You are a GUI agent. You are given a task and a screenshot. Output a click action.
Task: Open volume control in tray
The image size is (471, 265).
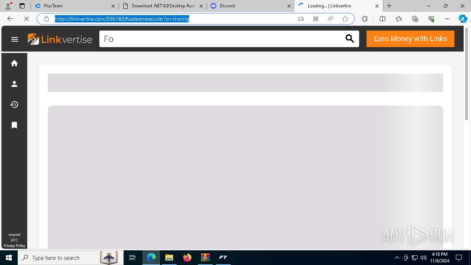pos(424,258)
